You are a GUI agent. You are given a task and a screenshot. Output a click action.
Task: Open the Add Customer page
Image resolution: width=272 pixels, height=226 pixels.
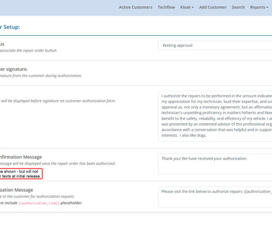[x=212, y=7]
